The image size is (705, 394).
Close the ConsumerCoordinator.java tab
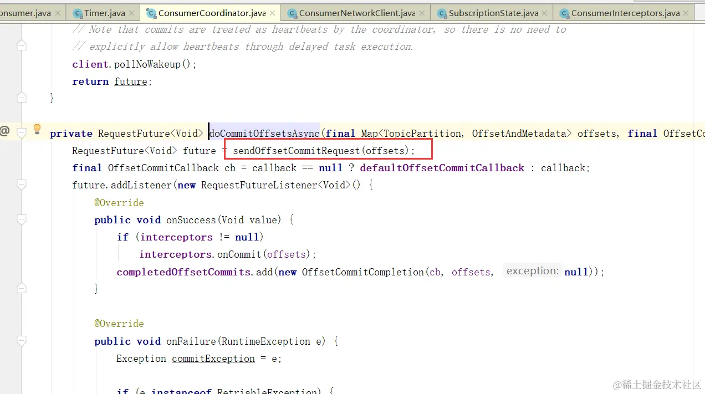[x=272, y=13]
